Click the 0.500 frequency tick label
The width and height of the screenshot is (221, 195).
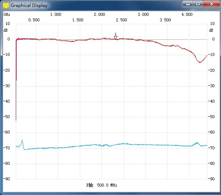[34, 20]
